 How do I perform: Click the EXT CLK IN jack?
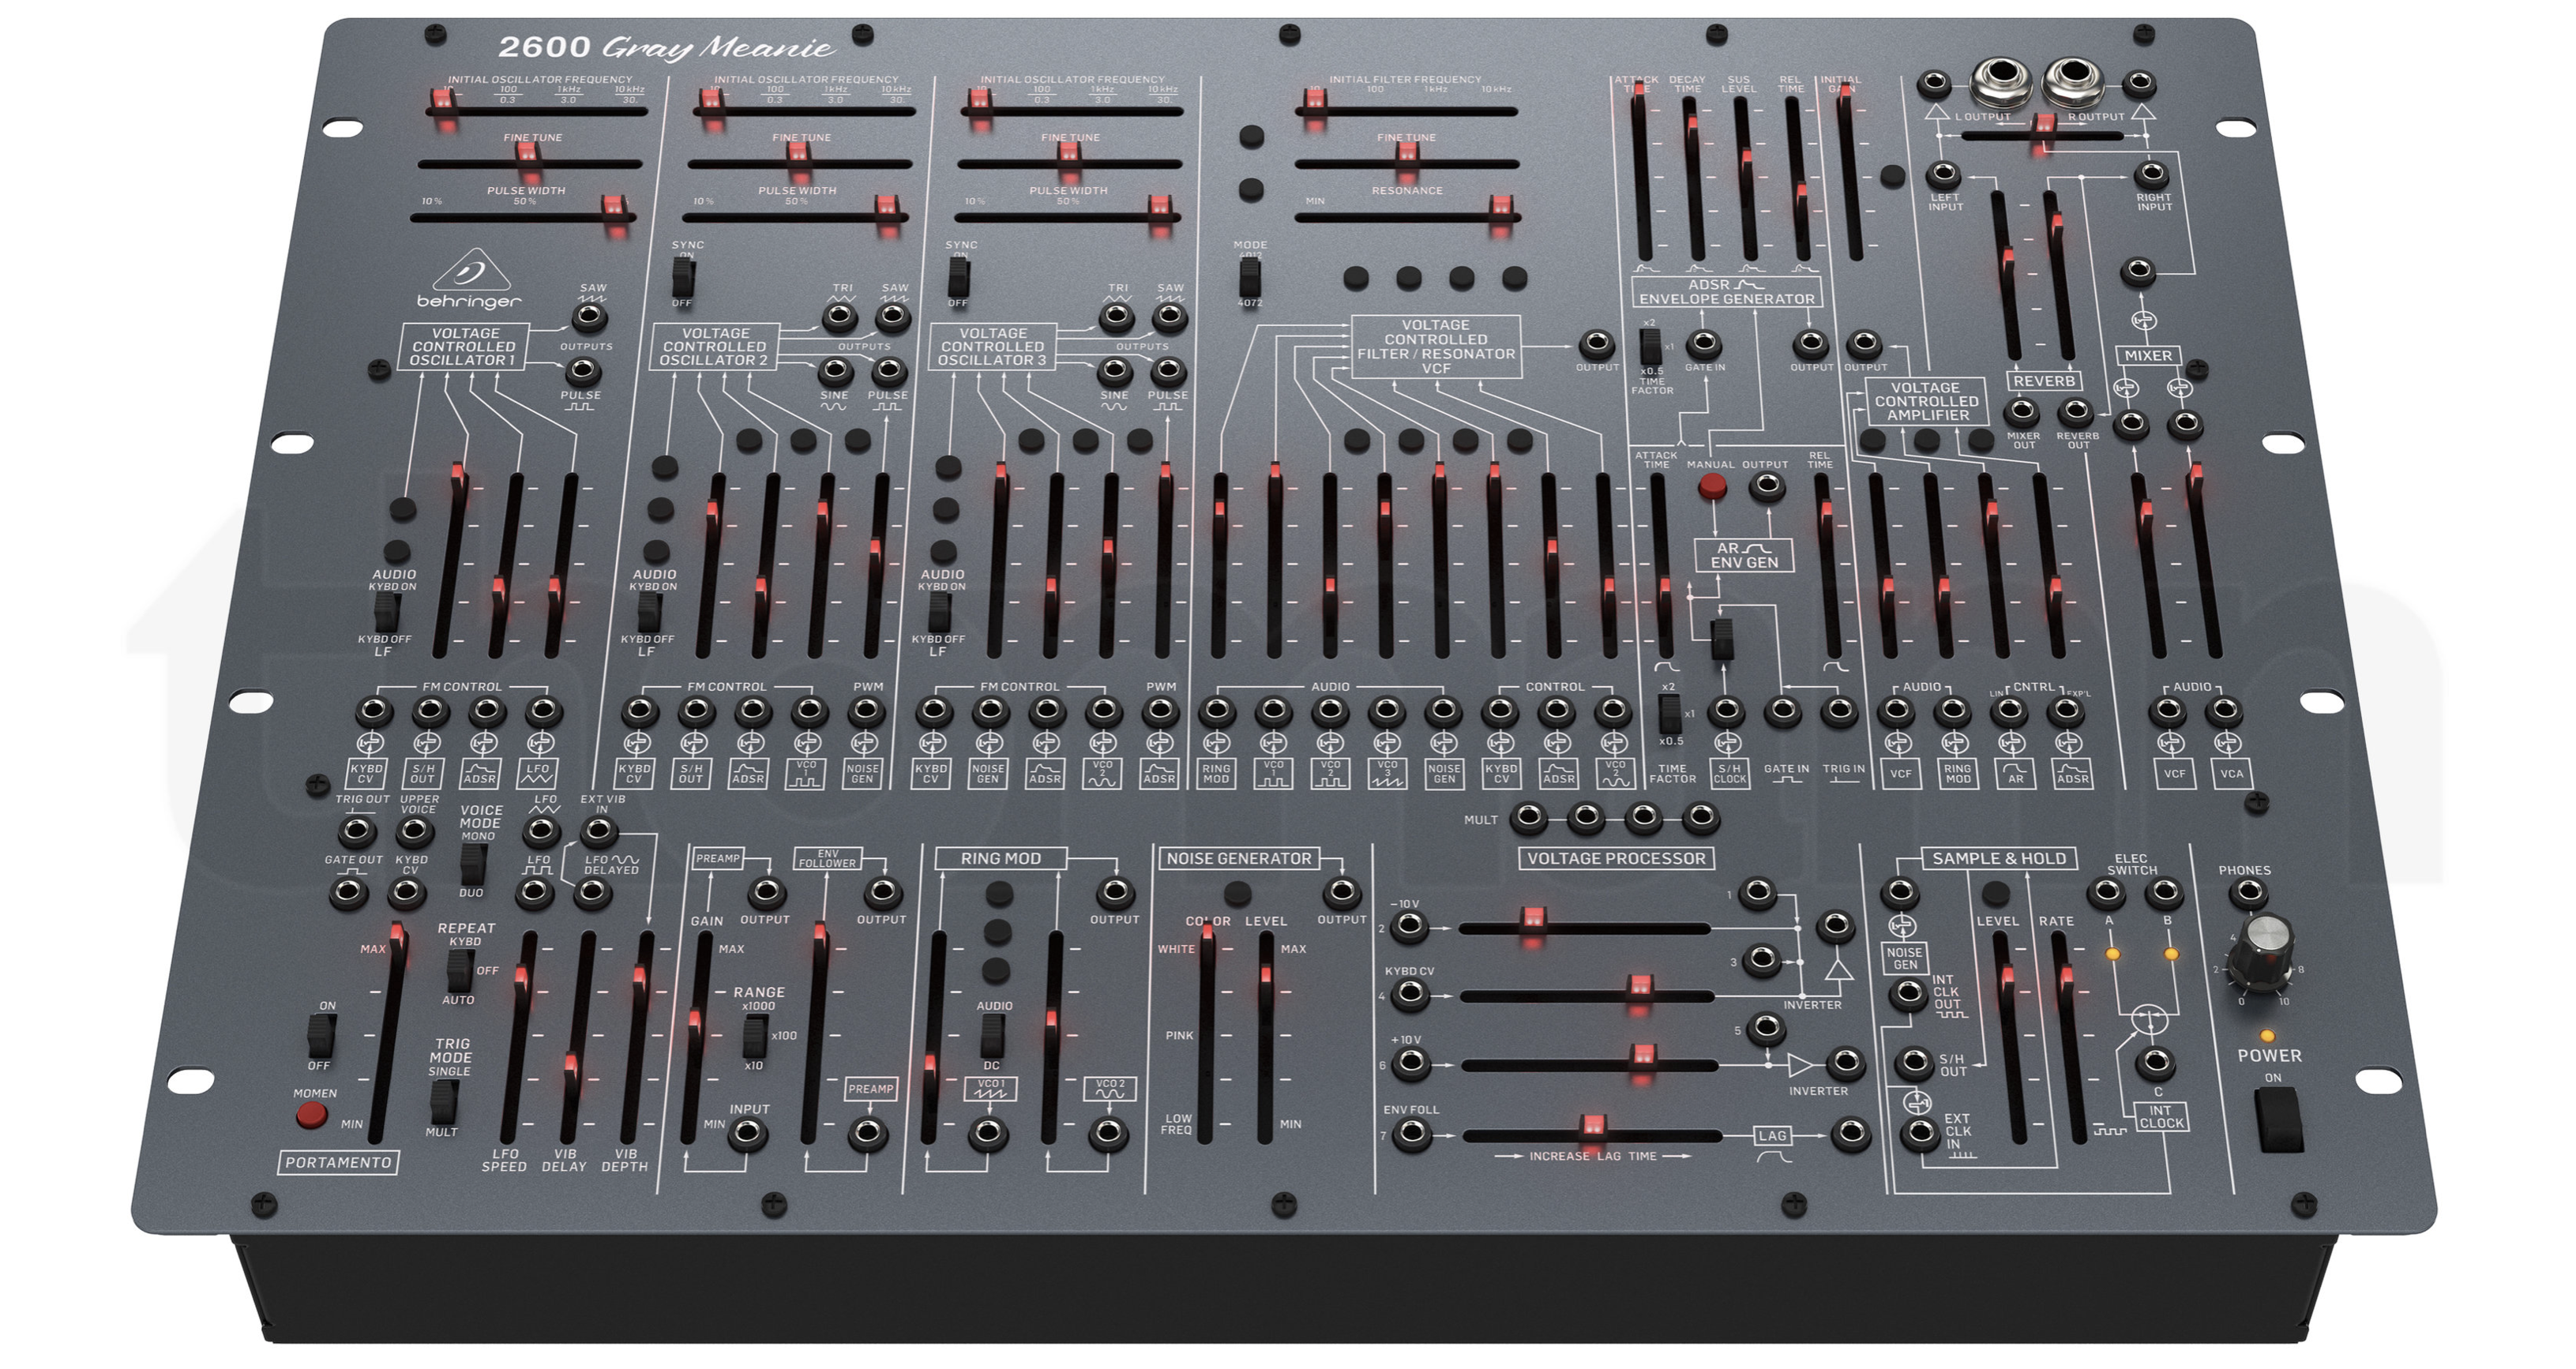point(1919,1133)
